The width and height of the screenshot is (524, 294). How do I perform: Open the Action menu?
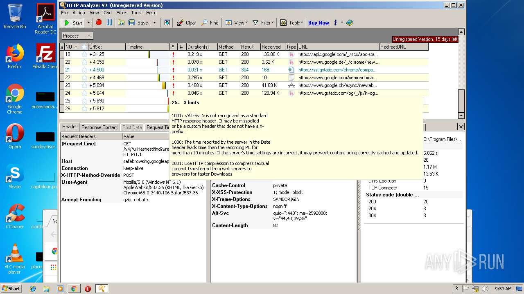pyautogui.click(x=79, y=13)
